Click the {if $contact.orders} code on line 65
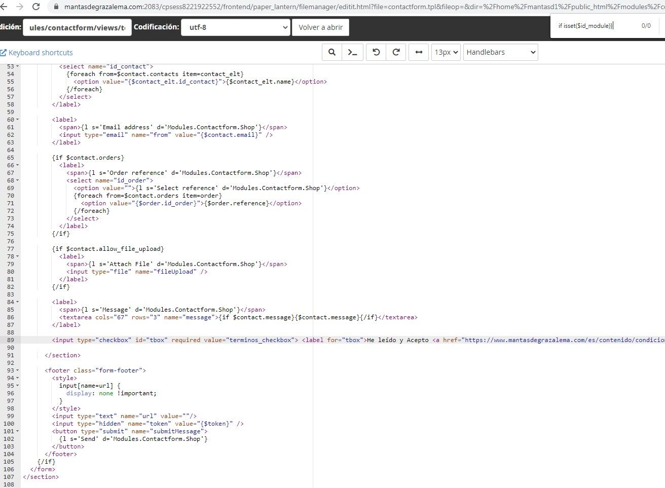Image resolution: width=665 pixels, height=488 pixels. coord(88,158)
